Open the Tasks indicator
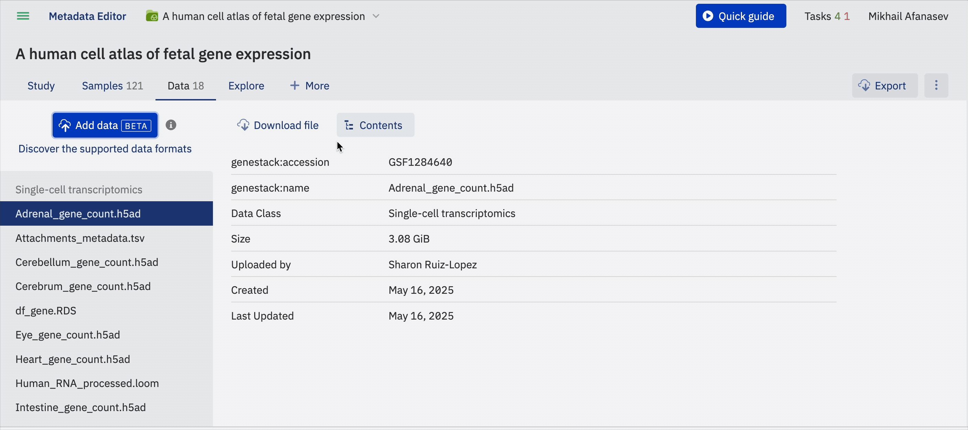968x430 pixels. 826,16
